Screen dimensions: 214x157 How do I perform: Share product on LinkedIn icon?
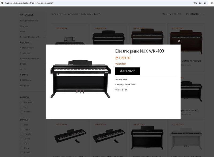126,90
